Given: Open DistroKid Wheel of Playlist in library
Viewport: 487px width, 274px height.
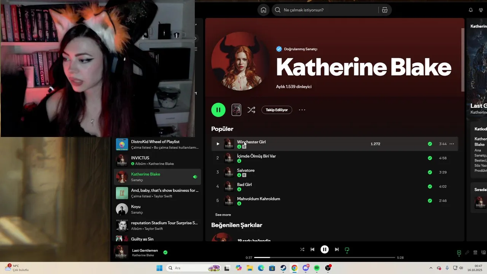Looking at the screenshot, I should 158,144.
